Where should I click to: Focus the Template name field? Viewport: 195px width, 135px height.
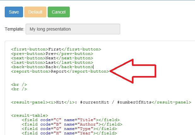[x=73, y=29]
